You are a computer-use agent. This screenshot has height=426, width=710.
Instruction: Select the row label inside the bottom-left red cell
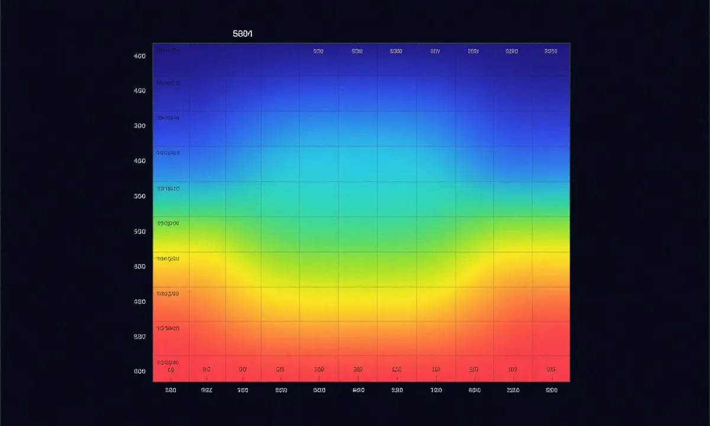[x=167, y=362]
